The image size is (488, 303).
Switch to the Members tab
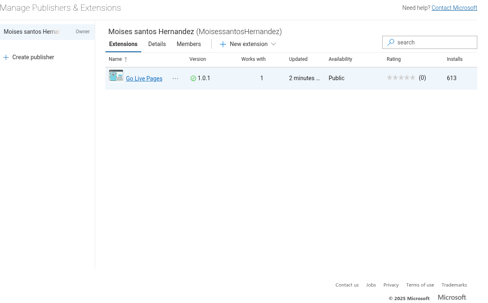pyautogui.click(x=189, y=44)
